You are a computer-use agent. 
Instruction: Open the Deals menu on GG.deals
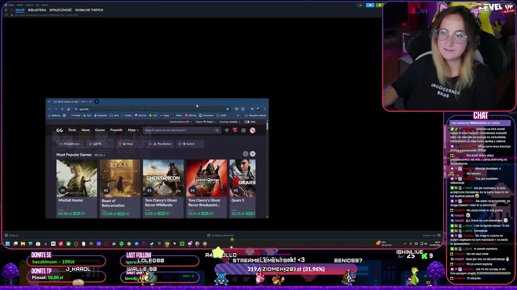72,130
